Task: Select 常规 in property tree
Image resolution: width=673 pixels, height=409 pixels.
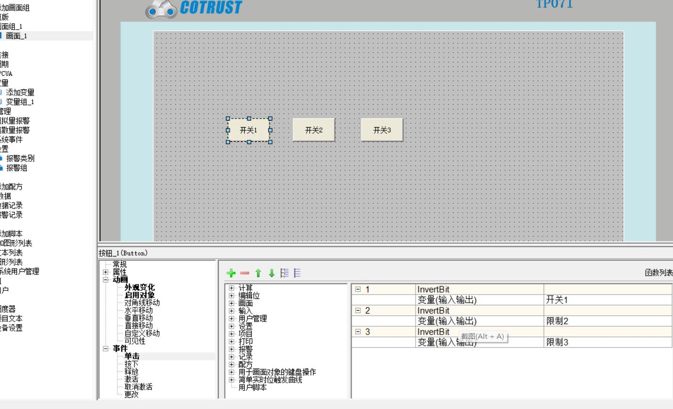Action: 120,265
